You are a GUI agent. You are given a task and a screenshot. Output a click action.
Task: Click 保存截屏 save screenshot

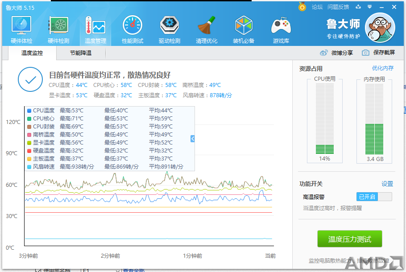click(x=384, y=53)
